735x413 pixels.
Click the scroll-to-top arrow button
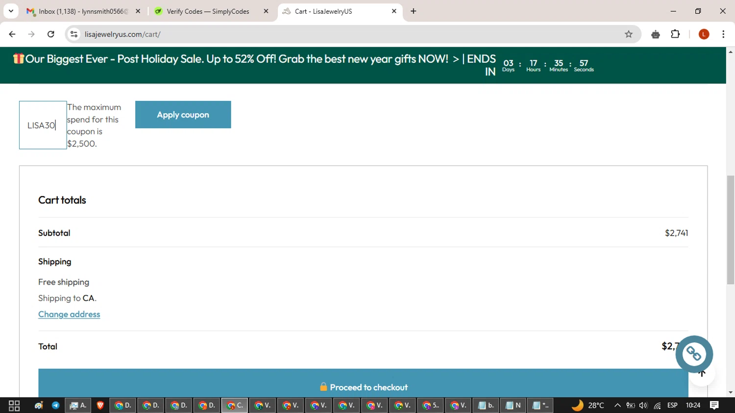coord(702,374)
